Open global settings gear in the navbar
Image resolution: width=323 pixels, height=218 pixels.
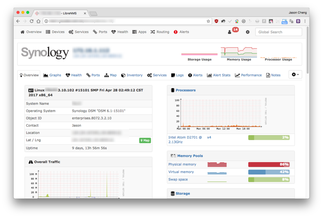248,32
